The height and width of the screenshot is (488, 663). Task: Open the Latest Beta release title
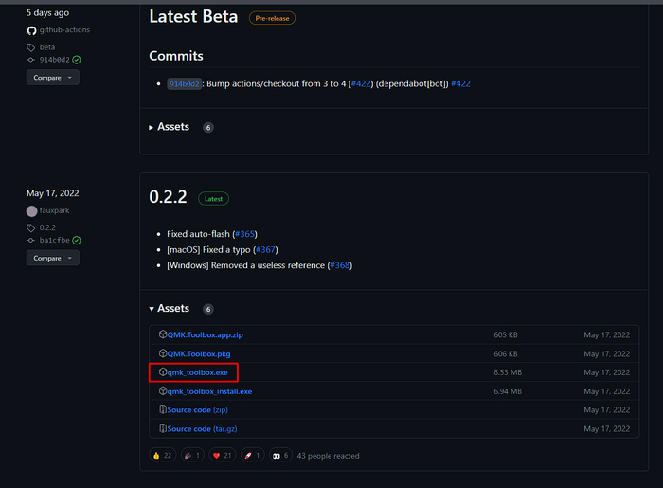193,17
